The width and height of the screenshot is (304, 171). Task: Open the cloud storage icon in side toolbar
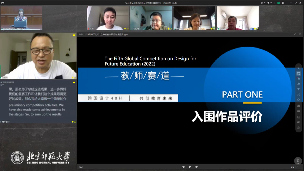pos(299,106)
